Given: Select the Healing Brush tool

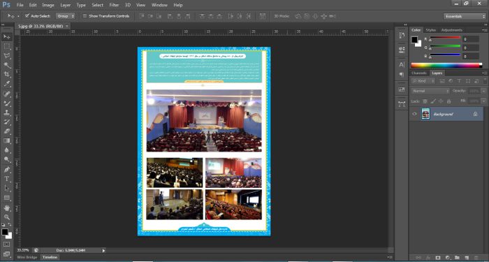Looking at the screenshot, I should click(7, 94).
